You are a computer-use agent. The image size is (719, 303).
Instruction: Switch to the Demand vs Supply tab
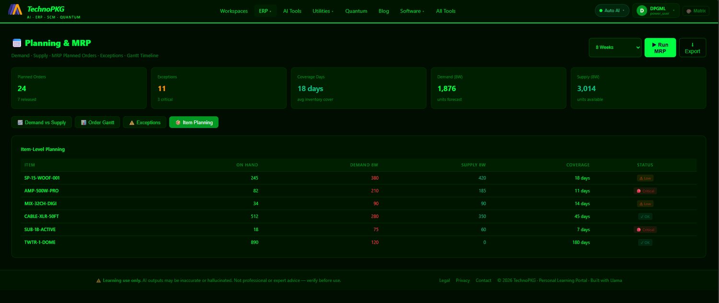coord(42,122)
